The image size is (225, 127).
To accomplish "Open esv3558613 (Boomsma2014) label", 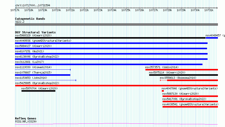I will pyautogui.click(x=178, y=78).
